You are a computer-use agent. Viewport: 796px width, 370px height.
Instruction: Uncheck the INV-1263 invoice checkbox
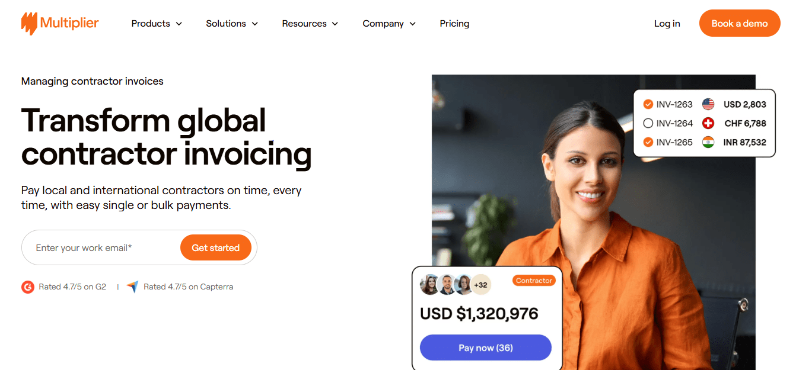(648, 105)
